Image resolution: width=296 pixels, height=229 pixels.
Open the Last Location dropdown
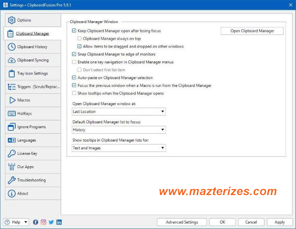point(119,112)
